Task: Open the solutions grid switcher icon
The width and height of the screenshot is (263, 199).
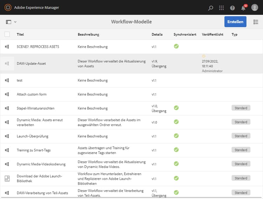Action: (x=221, y=8)
